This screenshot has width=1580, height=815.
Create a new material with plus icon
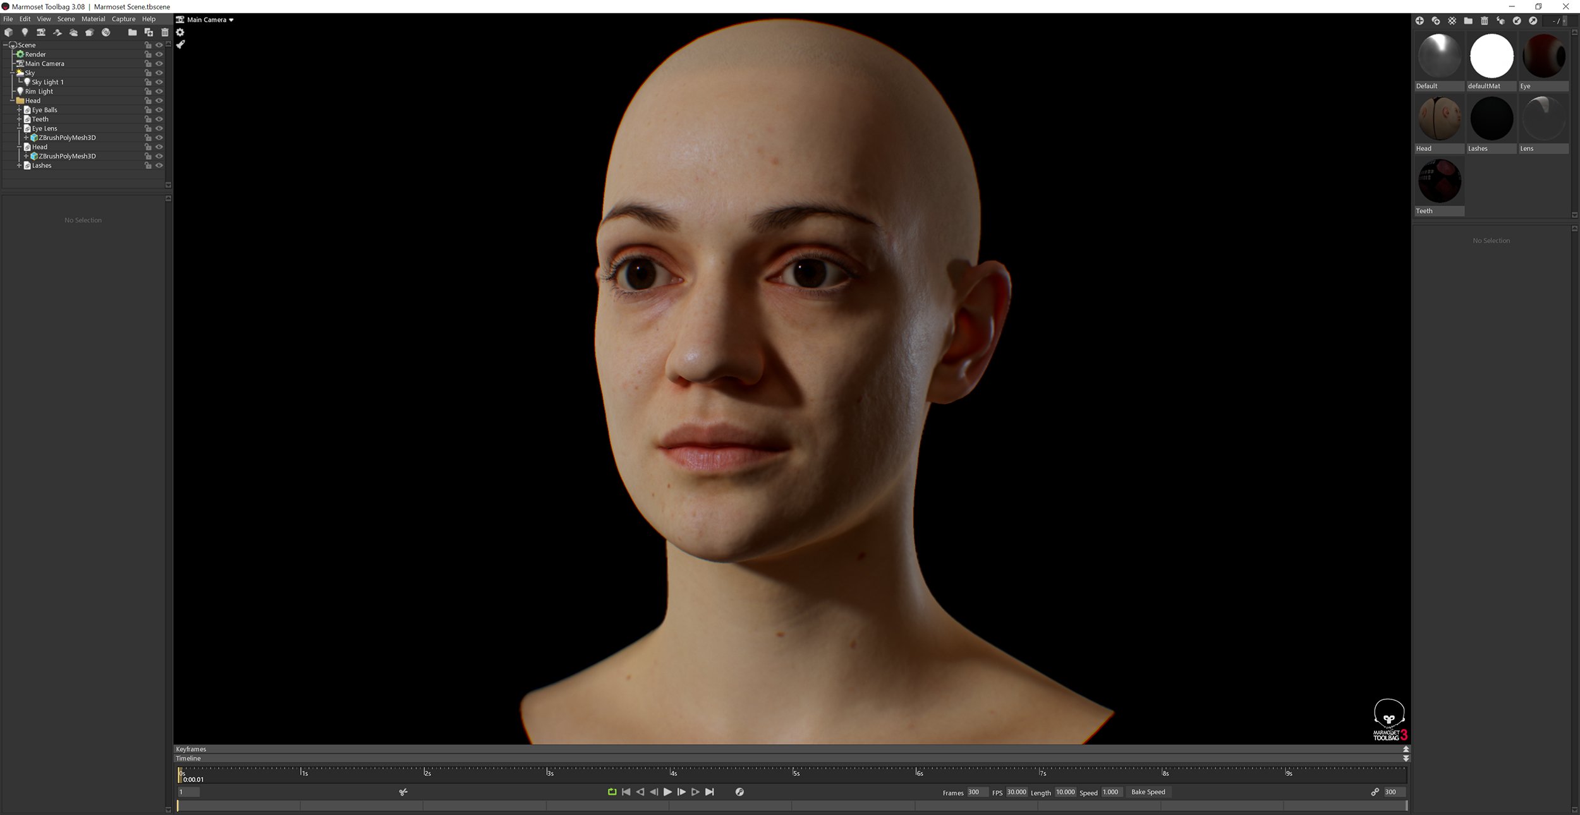pyautogui.click(x=1420, y=21)
